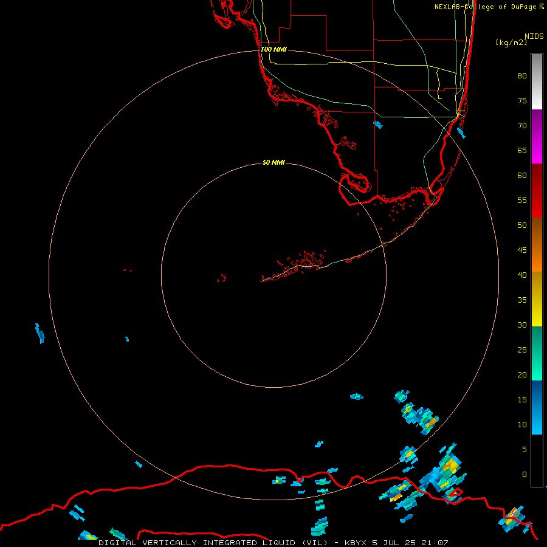The image size is (547, 547).
Task: Click the 10 value on the color scale
Action: coord(522,425)
